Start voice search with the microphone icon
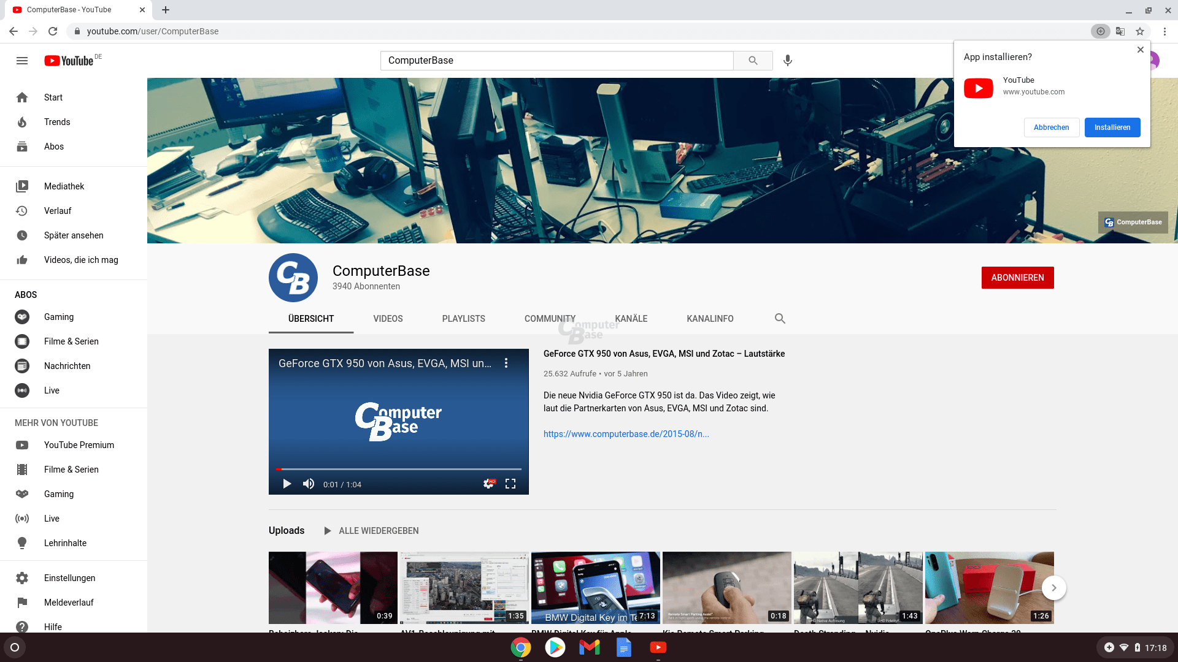The width and height of the screenshot is (1178, 662). point(788,61)
